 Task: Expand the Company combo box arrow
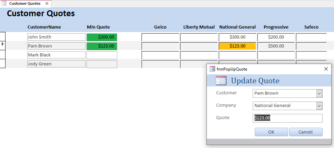pyautogui.click(x=319, y=106)
